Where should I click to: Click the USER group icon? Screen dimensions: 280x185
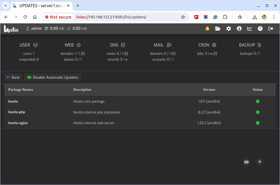pyautogui.click(x=35, y=45)
